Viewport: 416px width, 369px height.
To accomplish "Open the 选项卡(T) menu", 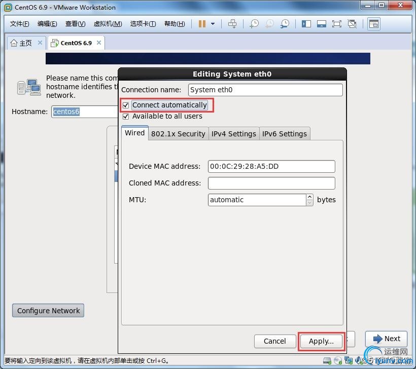I will [143, 24].
